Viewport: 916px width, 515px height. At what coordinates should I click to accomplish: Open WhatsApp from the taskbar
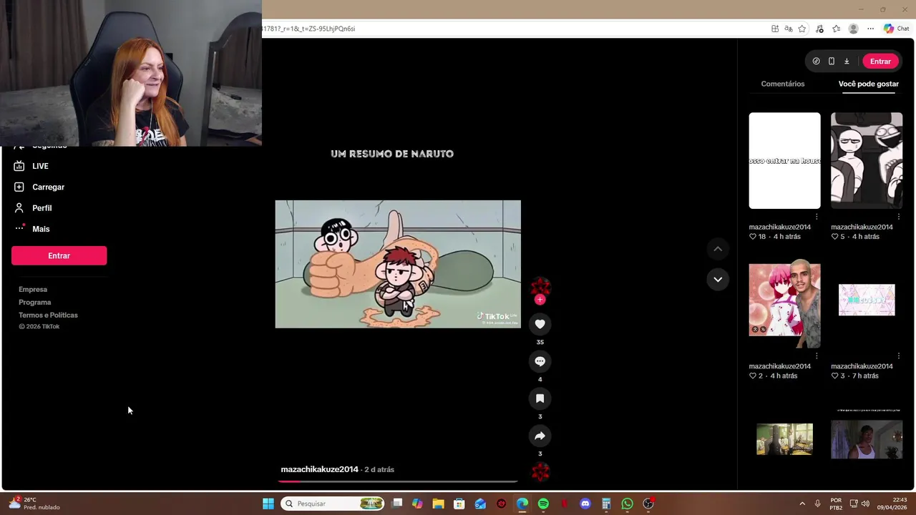(x=627, y=504)
